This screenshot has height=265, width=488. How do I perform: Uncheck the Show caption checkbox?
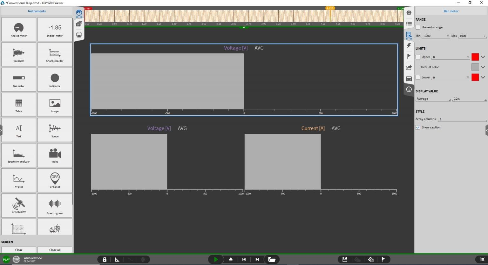click(418, 127)
